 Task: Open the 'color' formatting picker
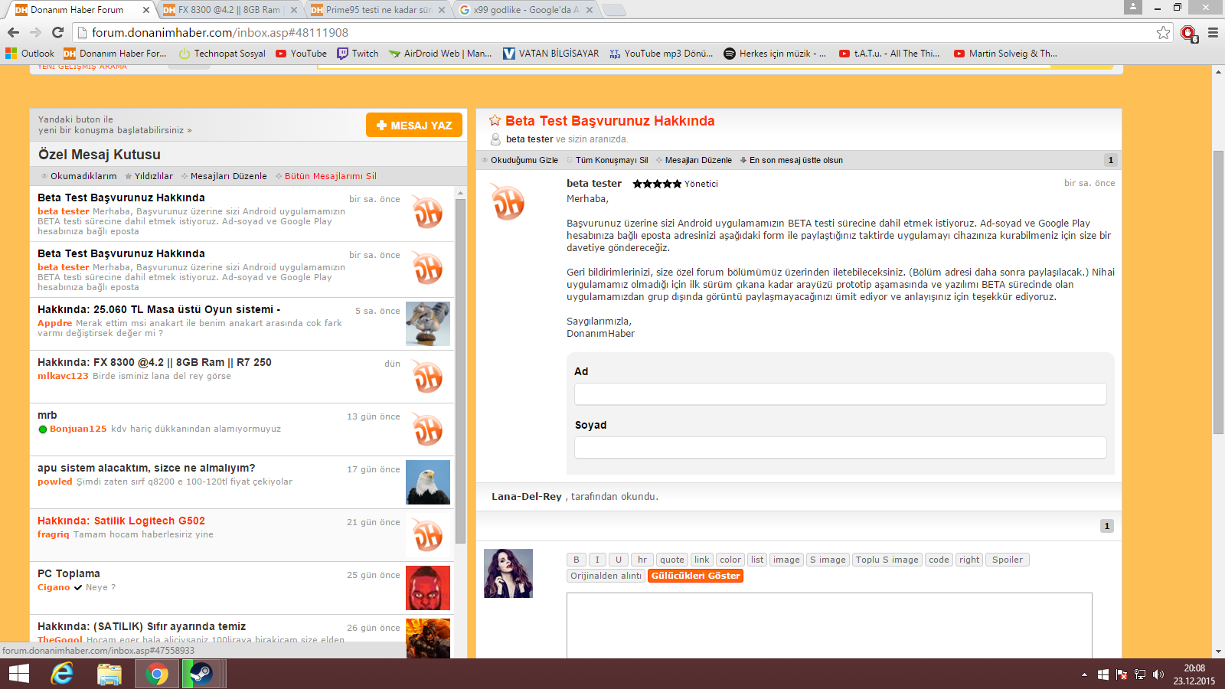730,560
